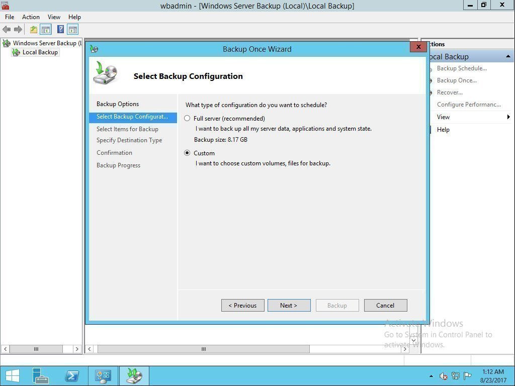Image resolution: width=515 pixels, height=386 pixels.
Task: Open the Windows Start button
Action: point(13,376)
